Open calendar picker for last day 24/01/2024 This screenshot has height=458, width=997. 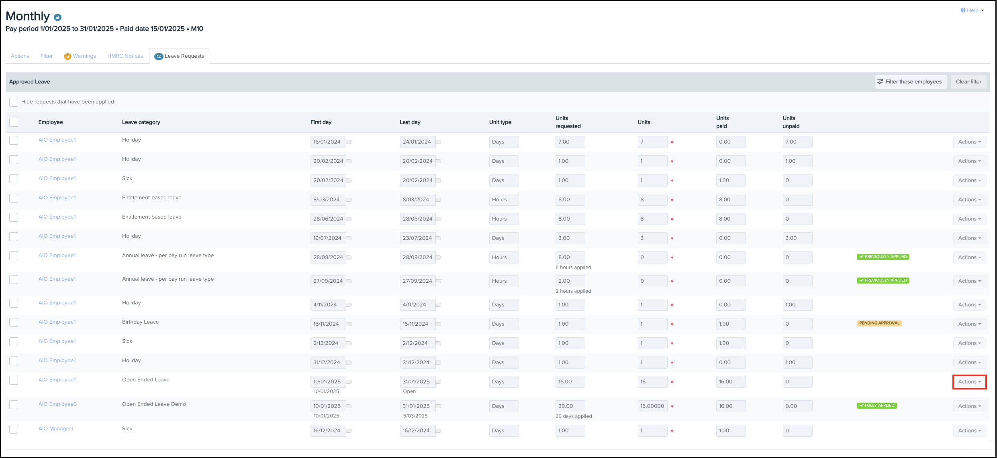coord(438,142)
